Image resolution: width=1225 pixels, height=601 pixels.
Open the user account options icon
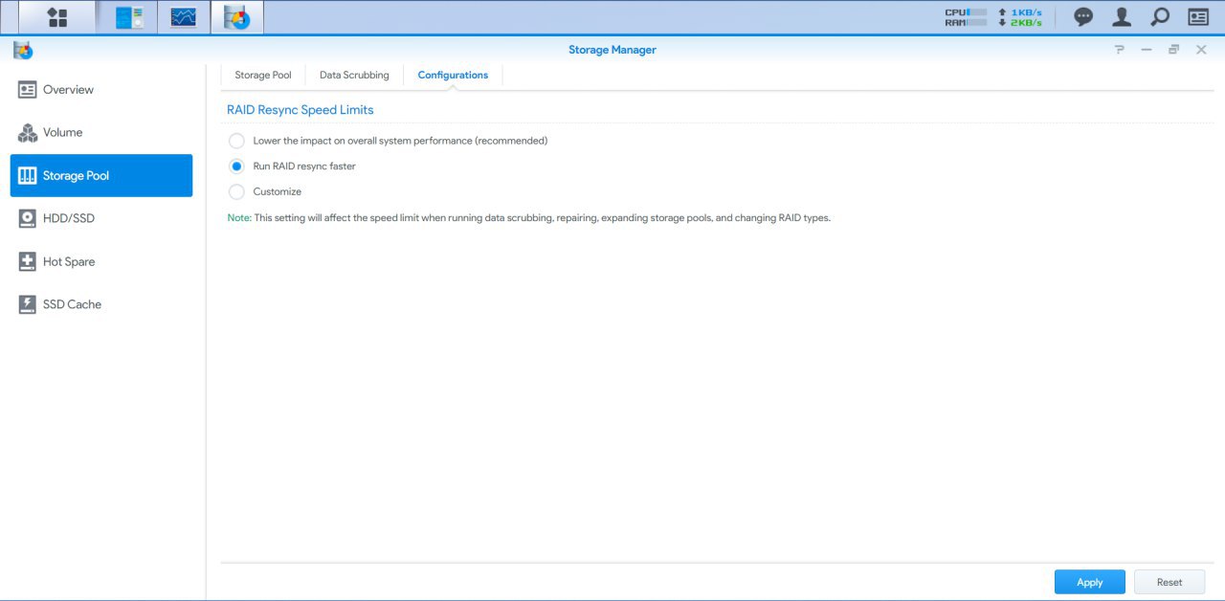1122,17
